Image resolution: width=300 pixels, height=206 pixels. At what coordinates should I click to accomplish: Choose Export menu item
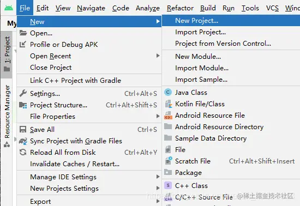89,201
